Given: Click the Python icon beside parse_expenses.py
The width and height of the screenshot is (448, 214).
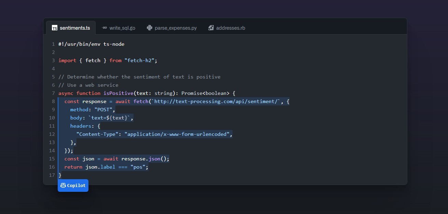Looking at the screenshot, I should 149,28.
